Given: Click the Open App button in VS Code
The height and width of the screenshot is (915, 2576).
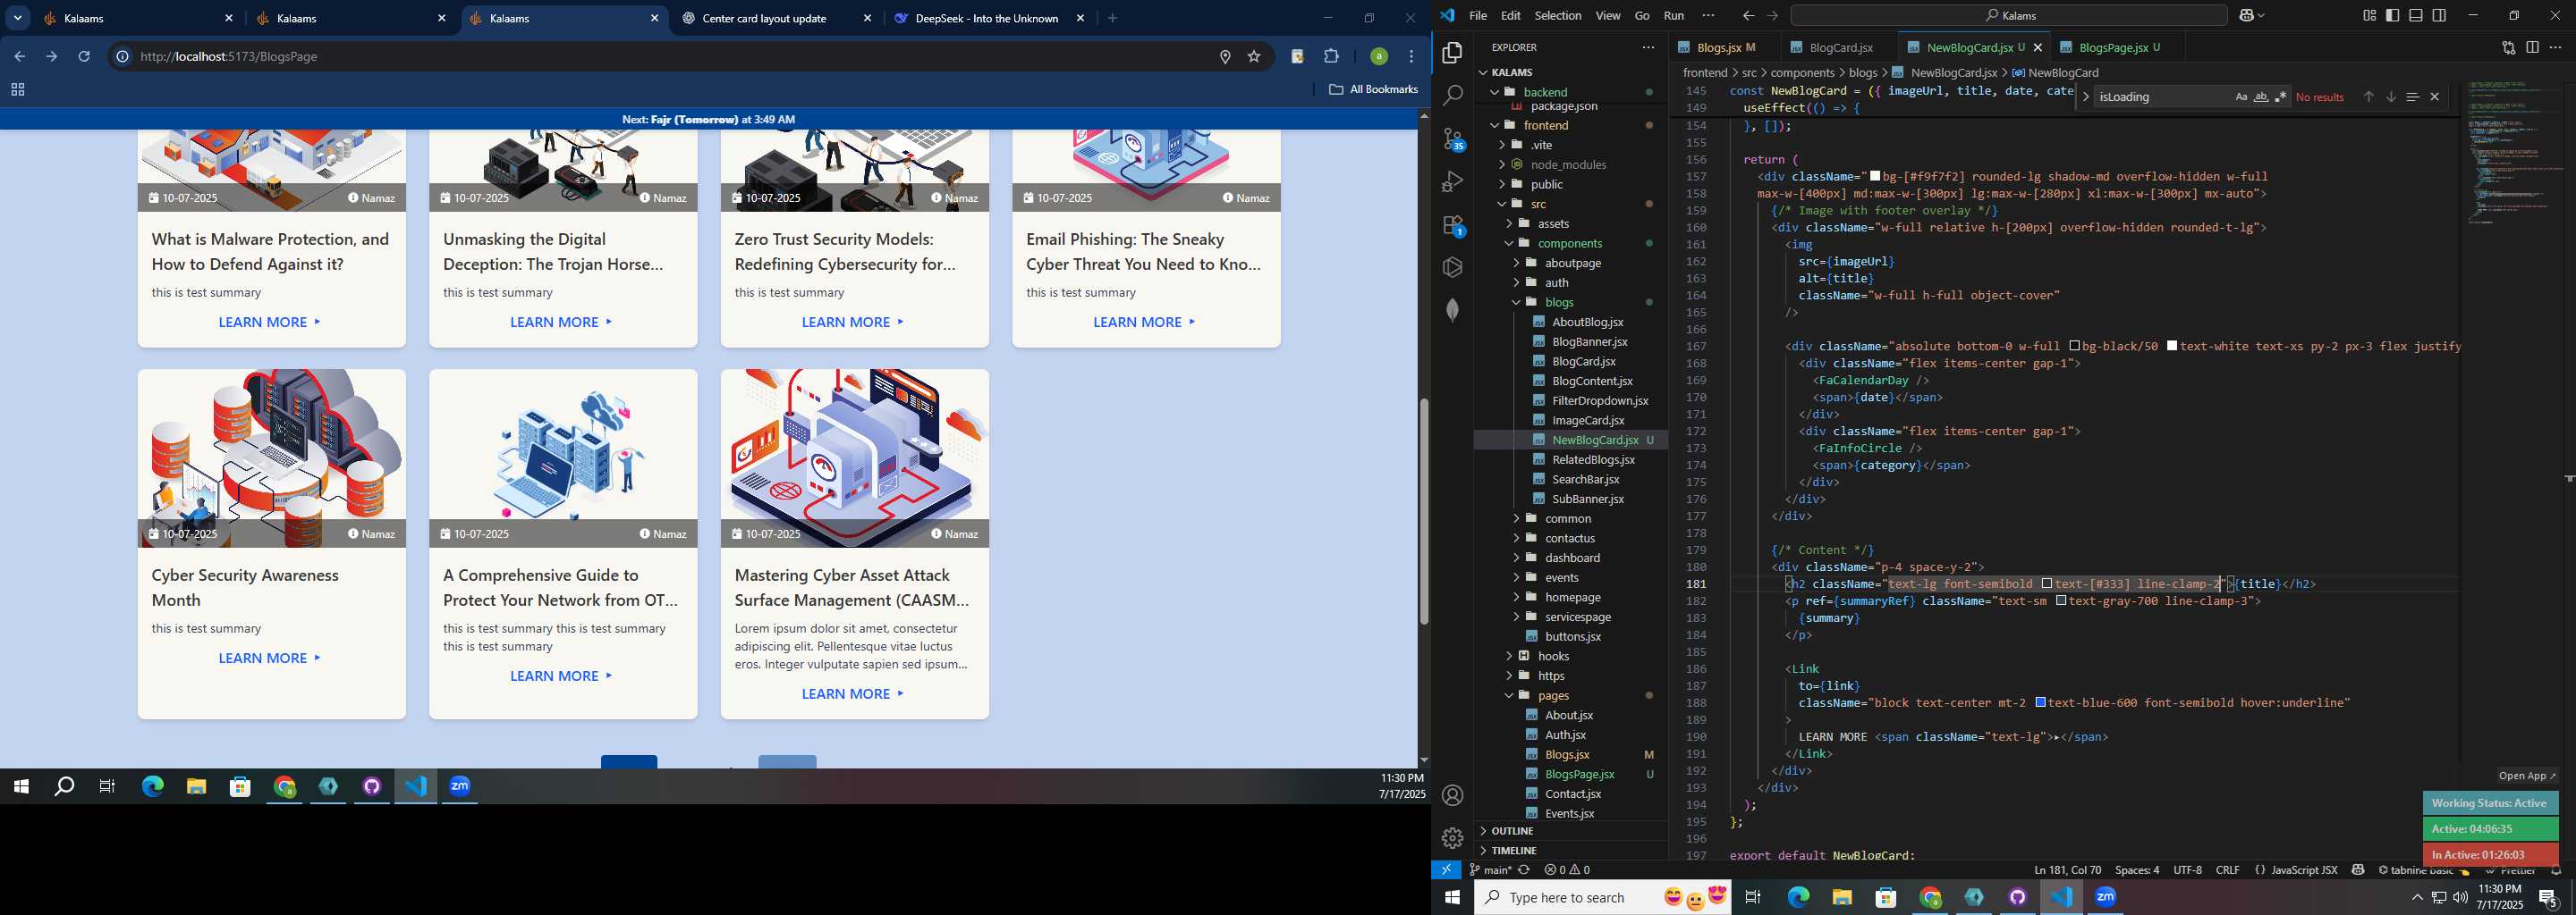Looking at the screenshot, I should tap(2527, 775).
